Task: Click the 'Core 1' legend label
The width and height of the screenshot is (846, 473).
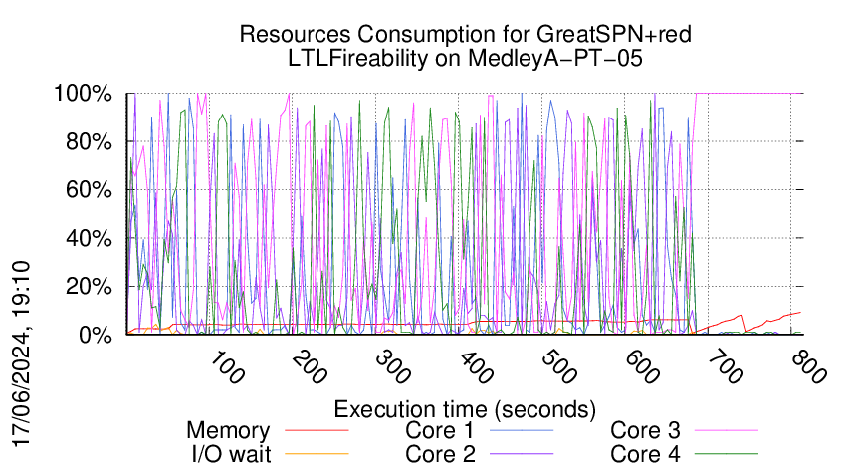Action: pos(440,431)
